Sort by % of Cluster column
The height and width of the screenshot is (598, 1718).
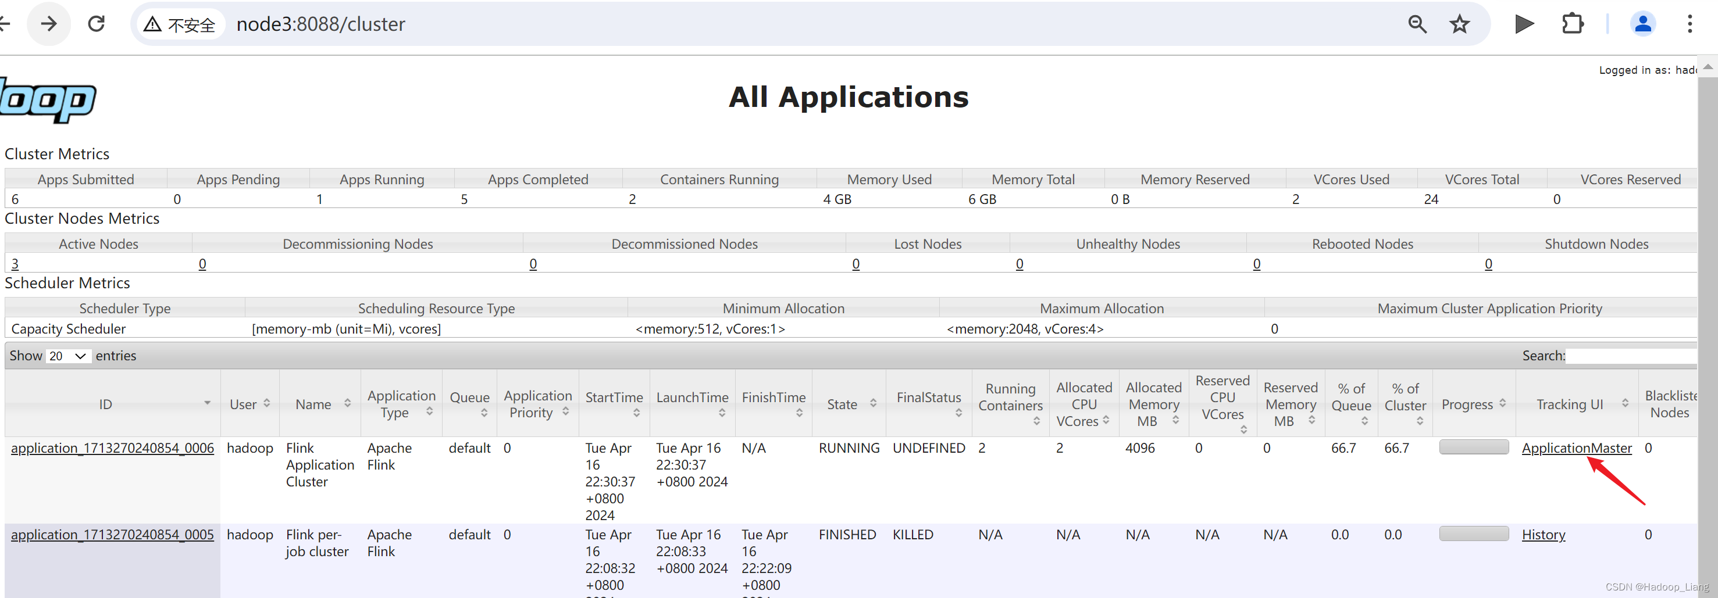tap(1405, 404)
